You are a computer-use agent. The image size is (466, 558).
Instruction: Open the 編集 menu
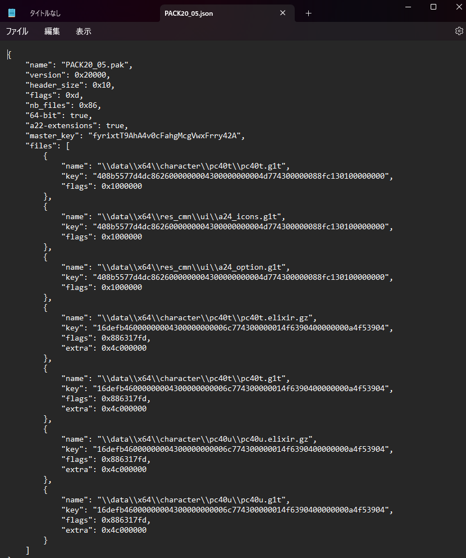(52, 31)
